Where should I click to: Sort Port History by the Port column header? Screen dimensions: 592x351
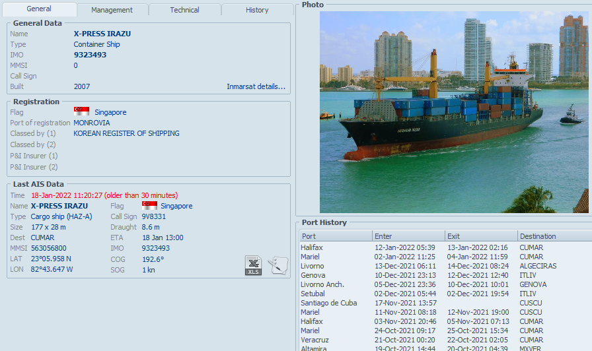(x=336, y=236)
